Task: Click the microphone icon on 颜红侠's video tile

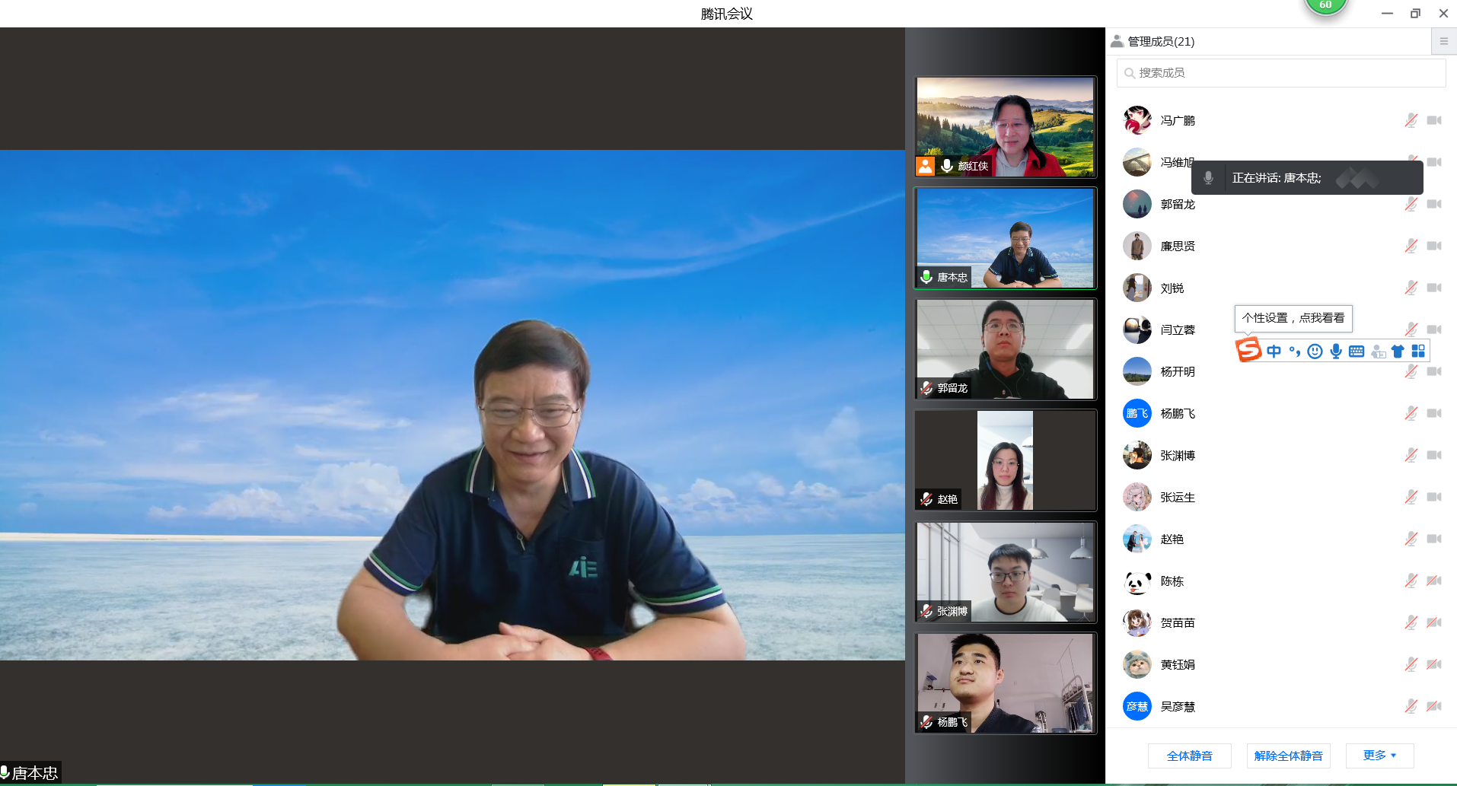Action: point(947,165)
